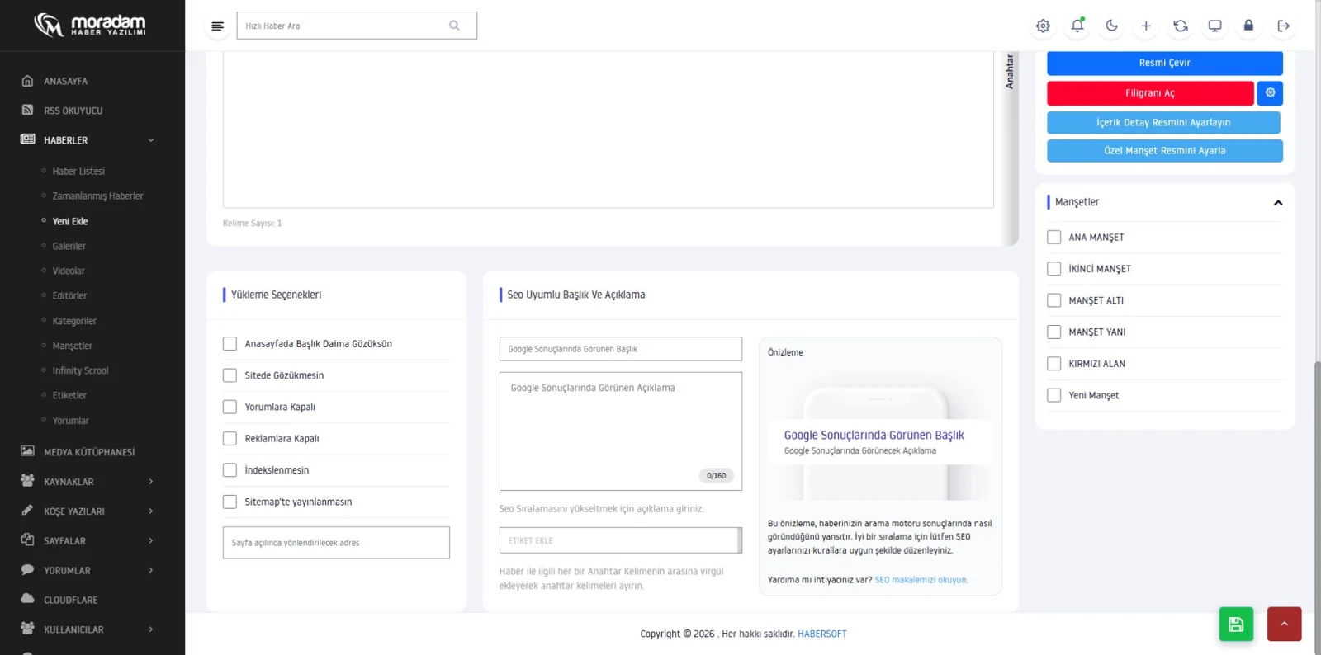Image resolution: width=1321 pixels, height=655 pixels.
Task: Toggle Reklamlara Kapalı checkbox
Action: [230, 439]
